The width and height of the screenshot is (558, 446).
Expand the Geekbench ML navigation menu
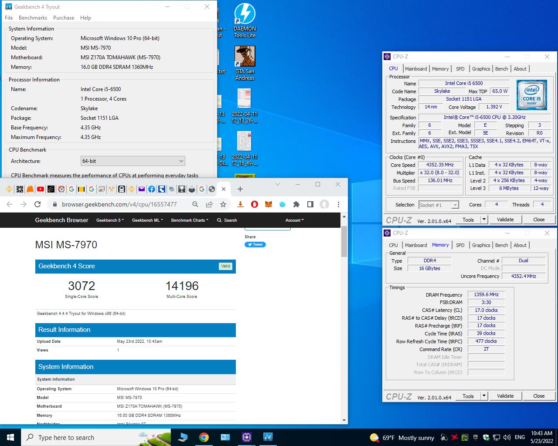[x=147, y=220]
